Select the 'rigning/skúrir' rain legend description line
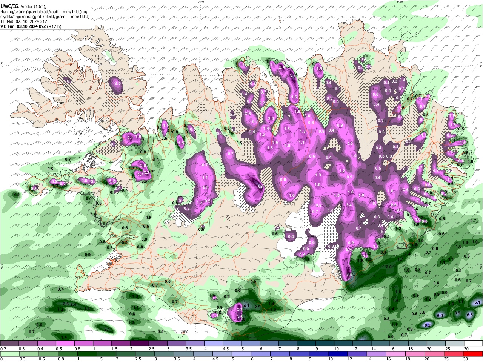The height and width of the screenshot is (362, 483). click(x=44, y=12)
